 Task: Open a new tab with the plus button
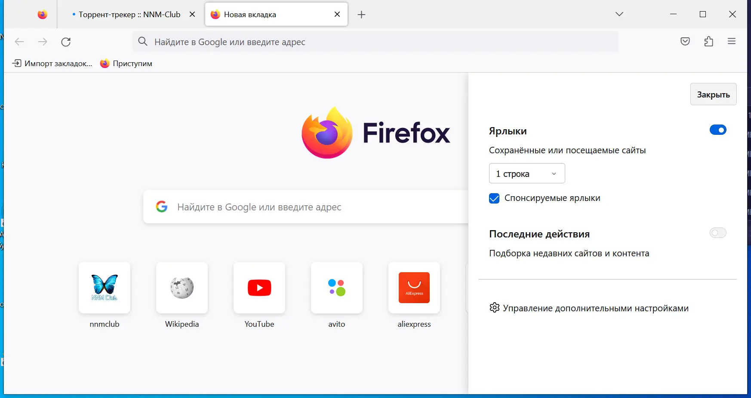coord(361,14)
